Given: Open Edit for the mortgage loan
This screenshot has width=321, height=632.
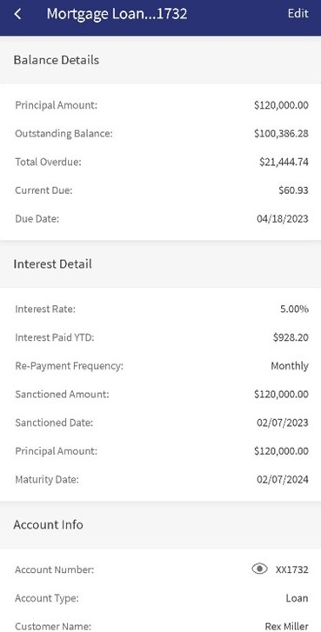Looking at the screenshot, I should pos(298,13).
